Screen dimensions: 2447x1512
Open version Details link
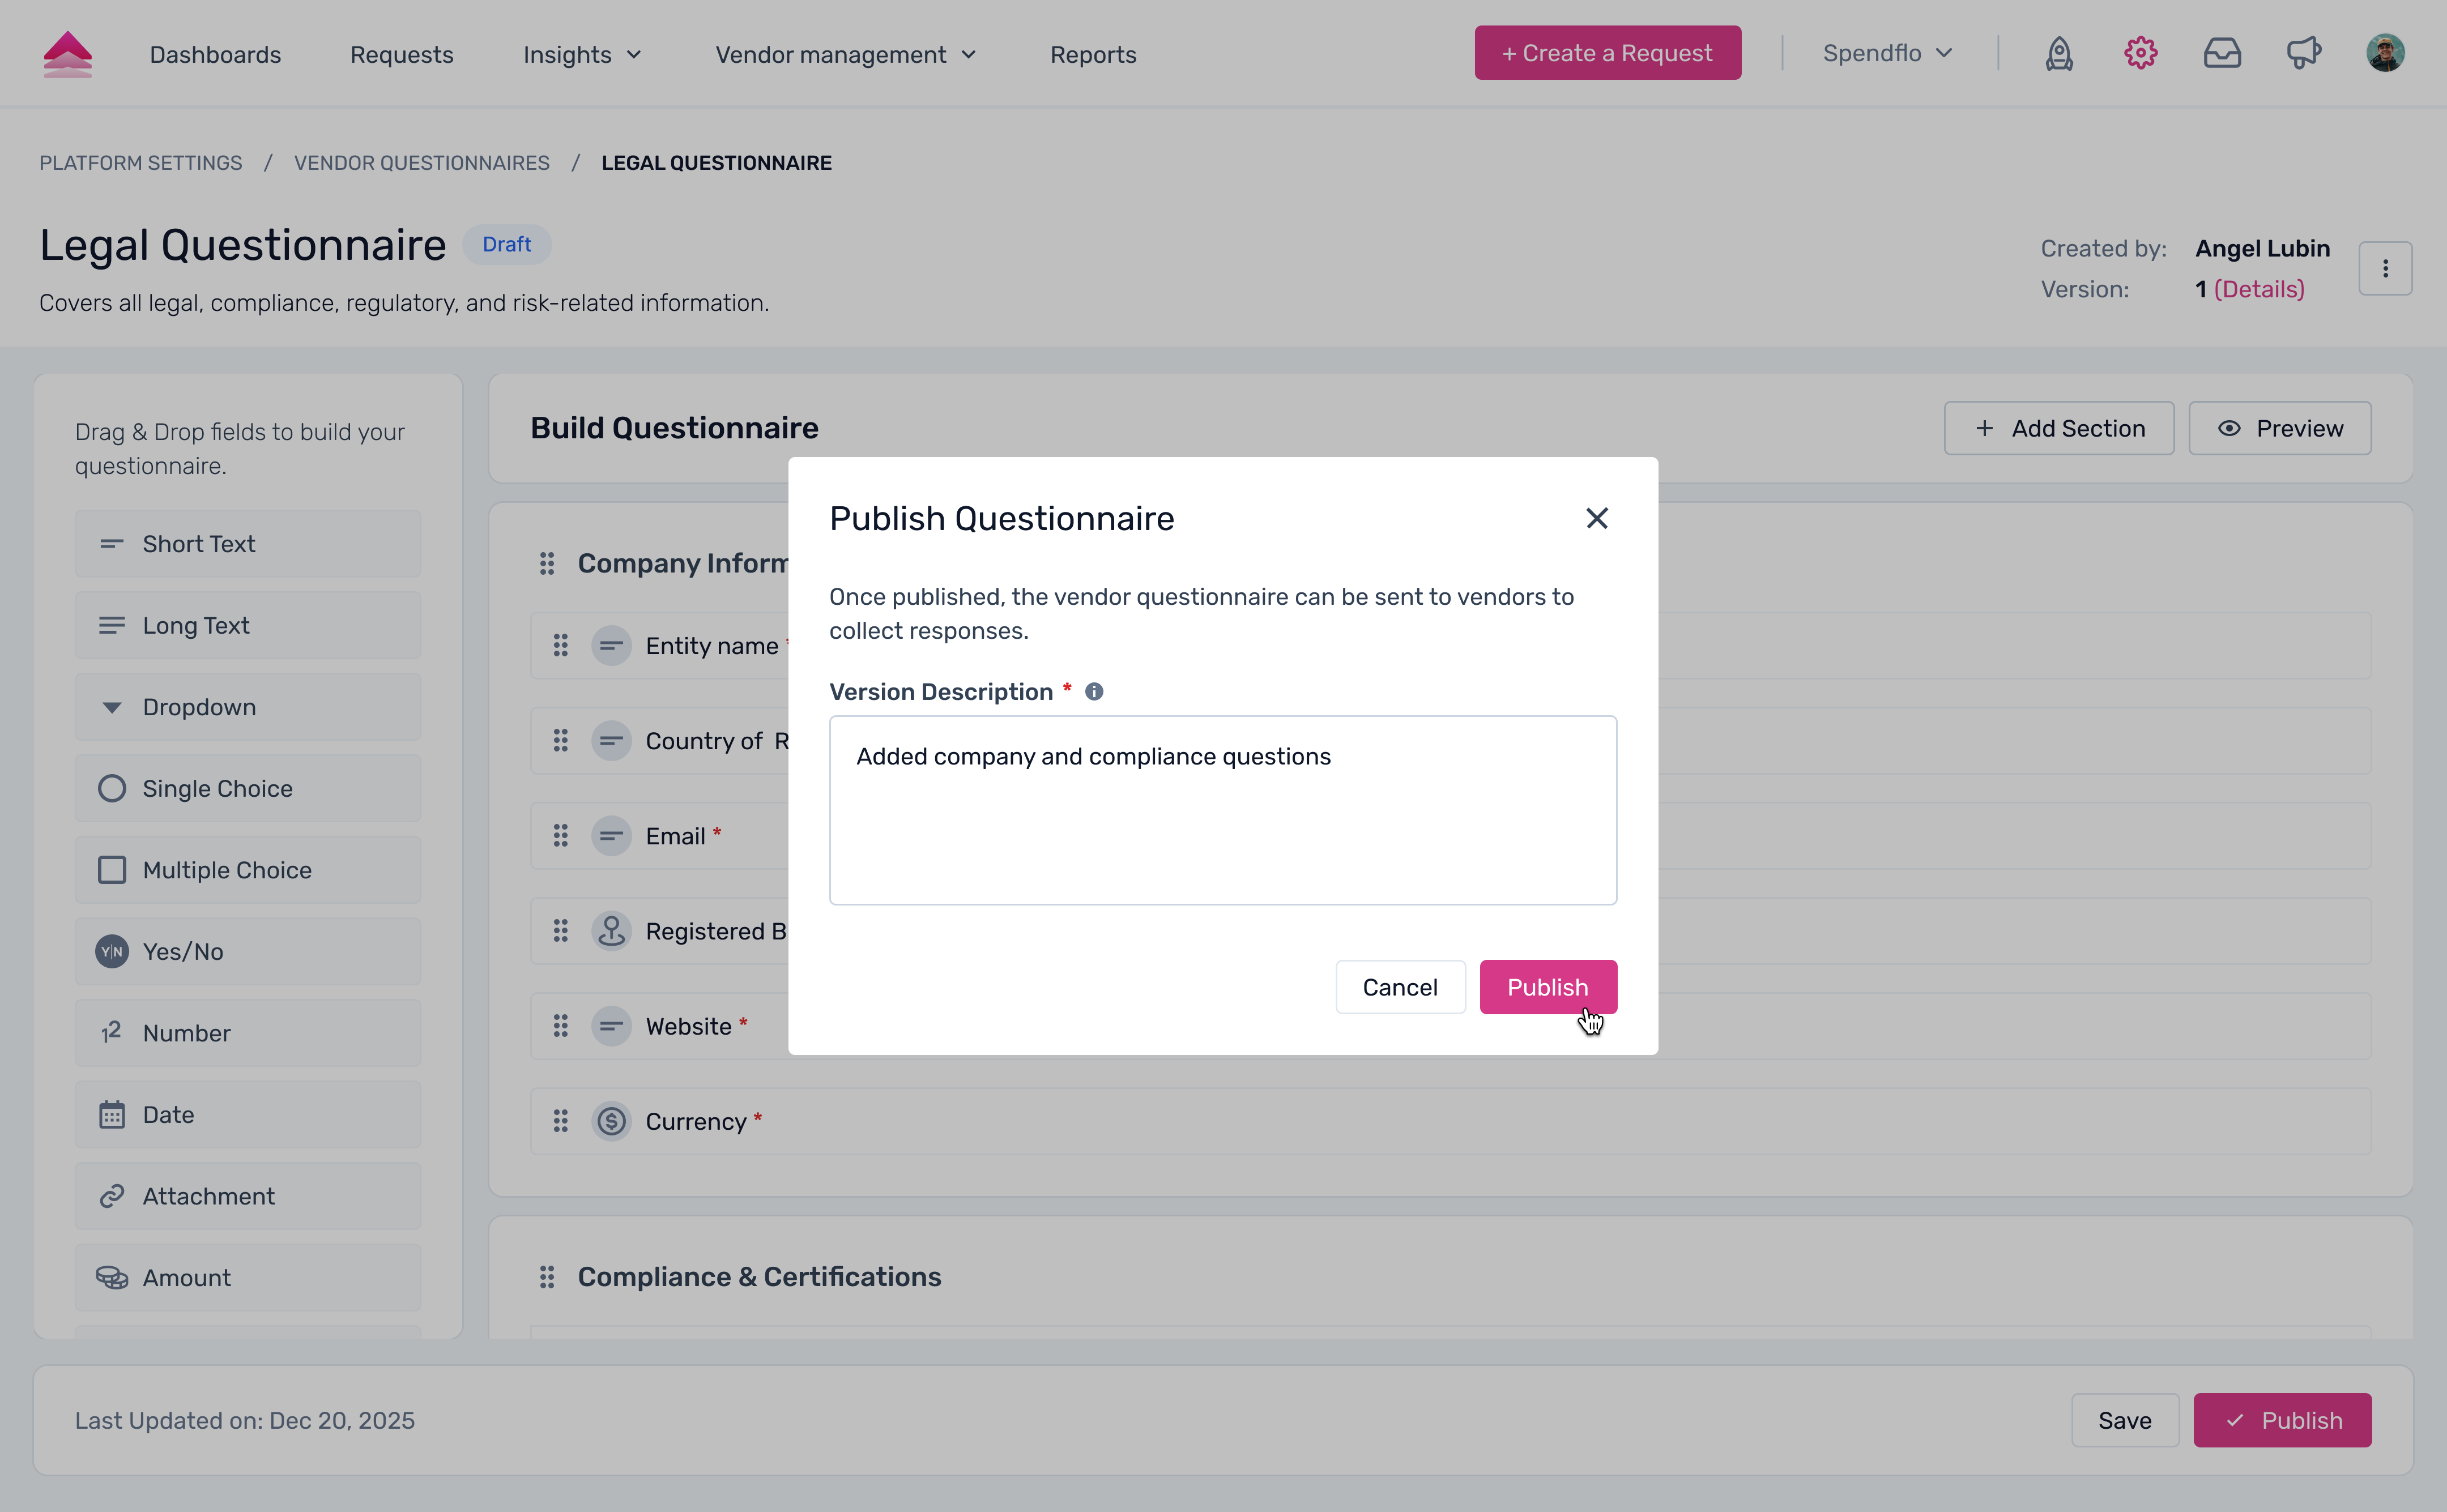pos(2259,289)
